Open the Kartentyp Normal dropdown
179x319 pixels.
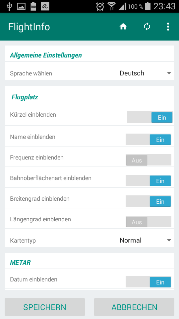coord(145,240)
